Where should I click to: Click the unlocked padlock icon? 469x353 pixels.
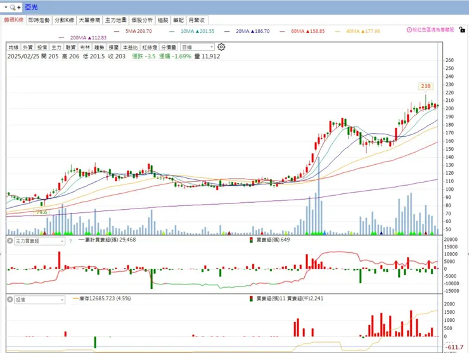[462, 30]
